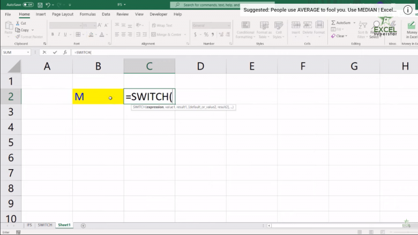Switch to the SWITCH sheet tab

[x=45, y=225]
